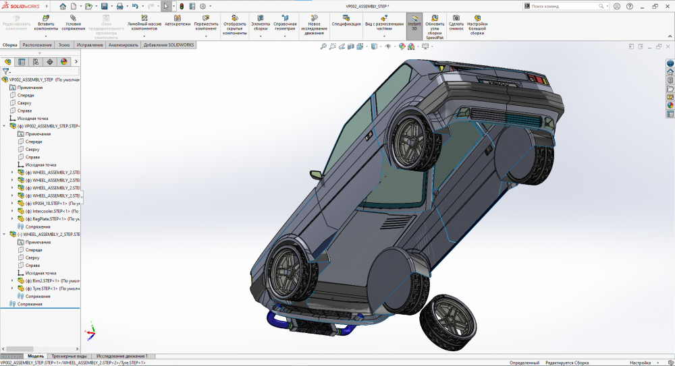Image resolution: width=675 pixels, height=366 pixels.
Task: Open the Анализировать (Evaluate) tab
Action: point(123,45)
